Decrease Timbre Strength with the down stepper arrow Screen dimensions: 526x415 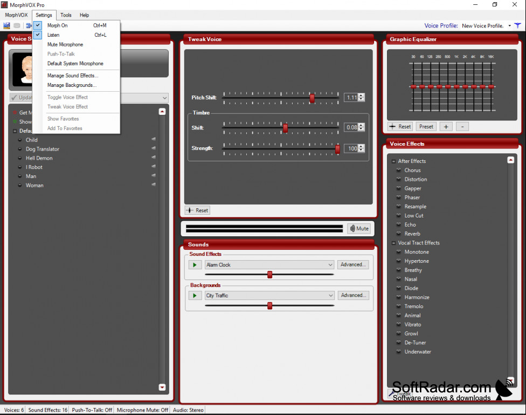coord(361,150)
